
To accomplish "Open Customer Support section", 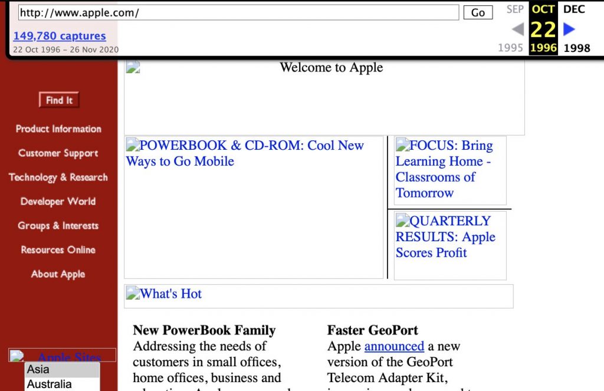I will [x=58, y=153].
